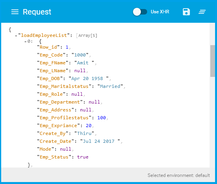
Task: Select the Emp_Expriance value 20
Action: (x=89, y=126)
